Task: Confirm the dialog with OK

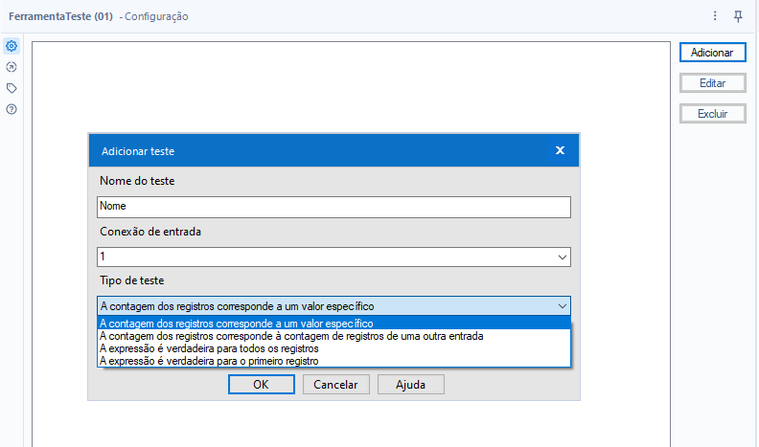Action: coord(261,385)
